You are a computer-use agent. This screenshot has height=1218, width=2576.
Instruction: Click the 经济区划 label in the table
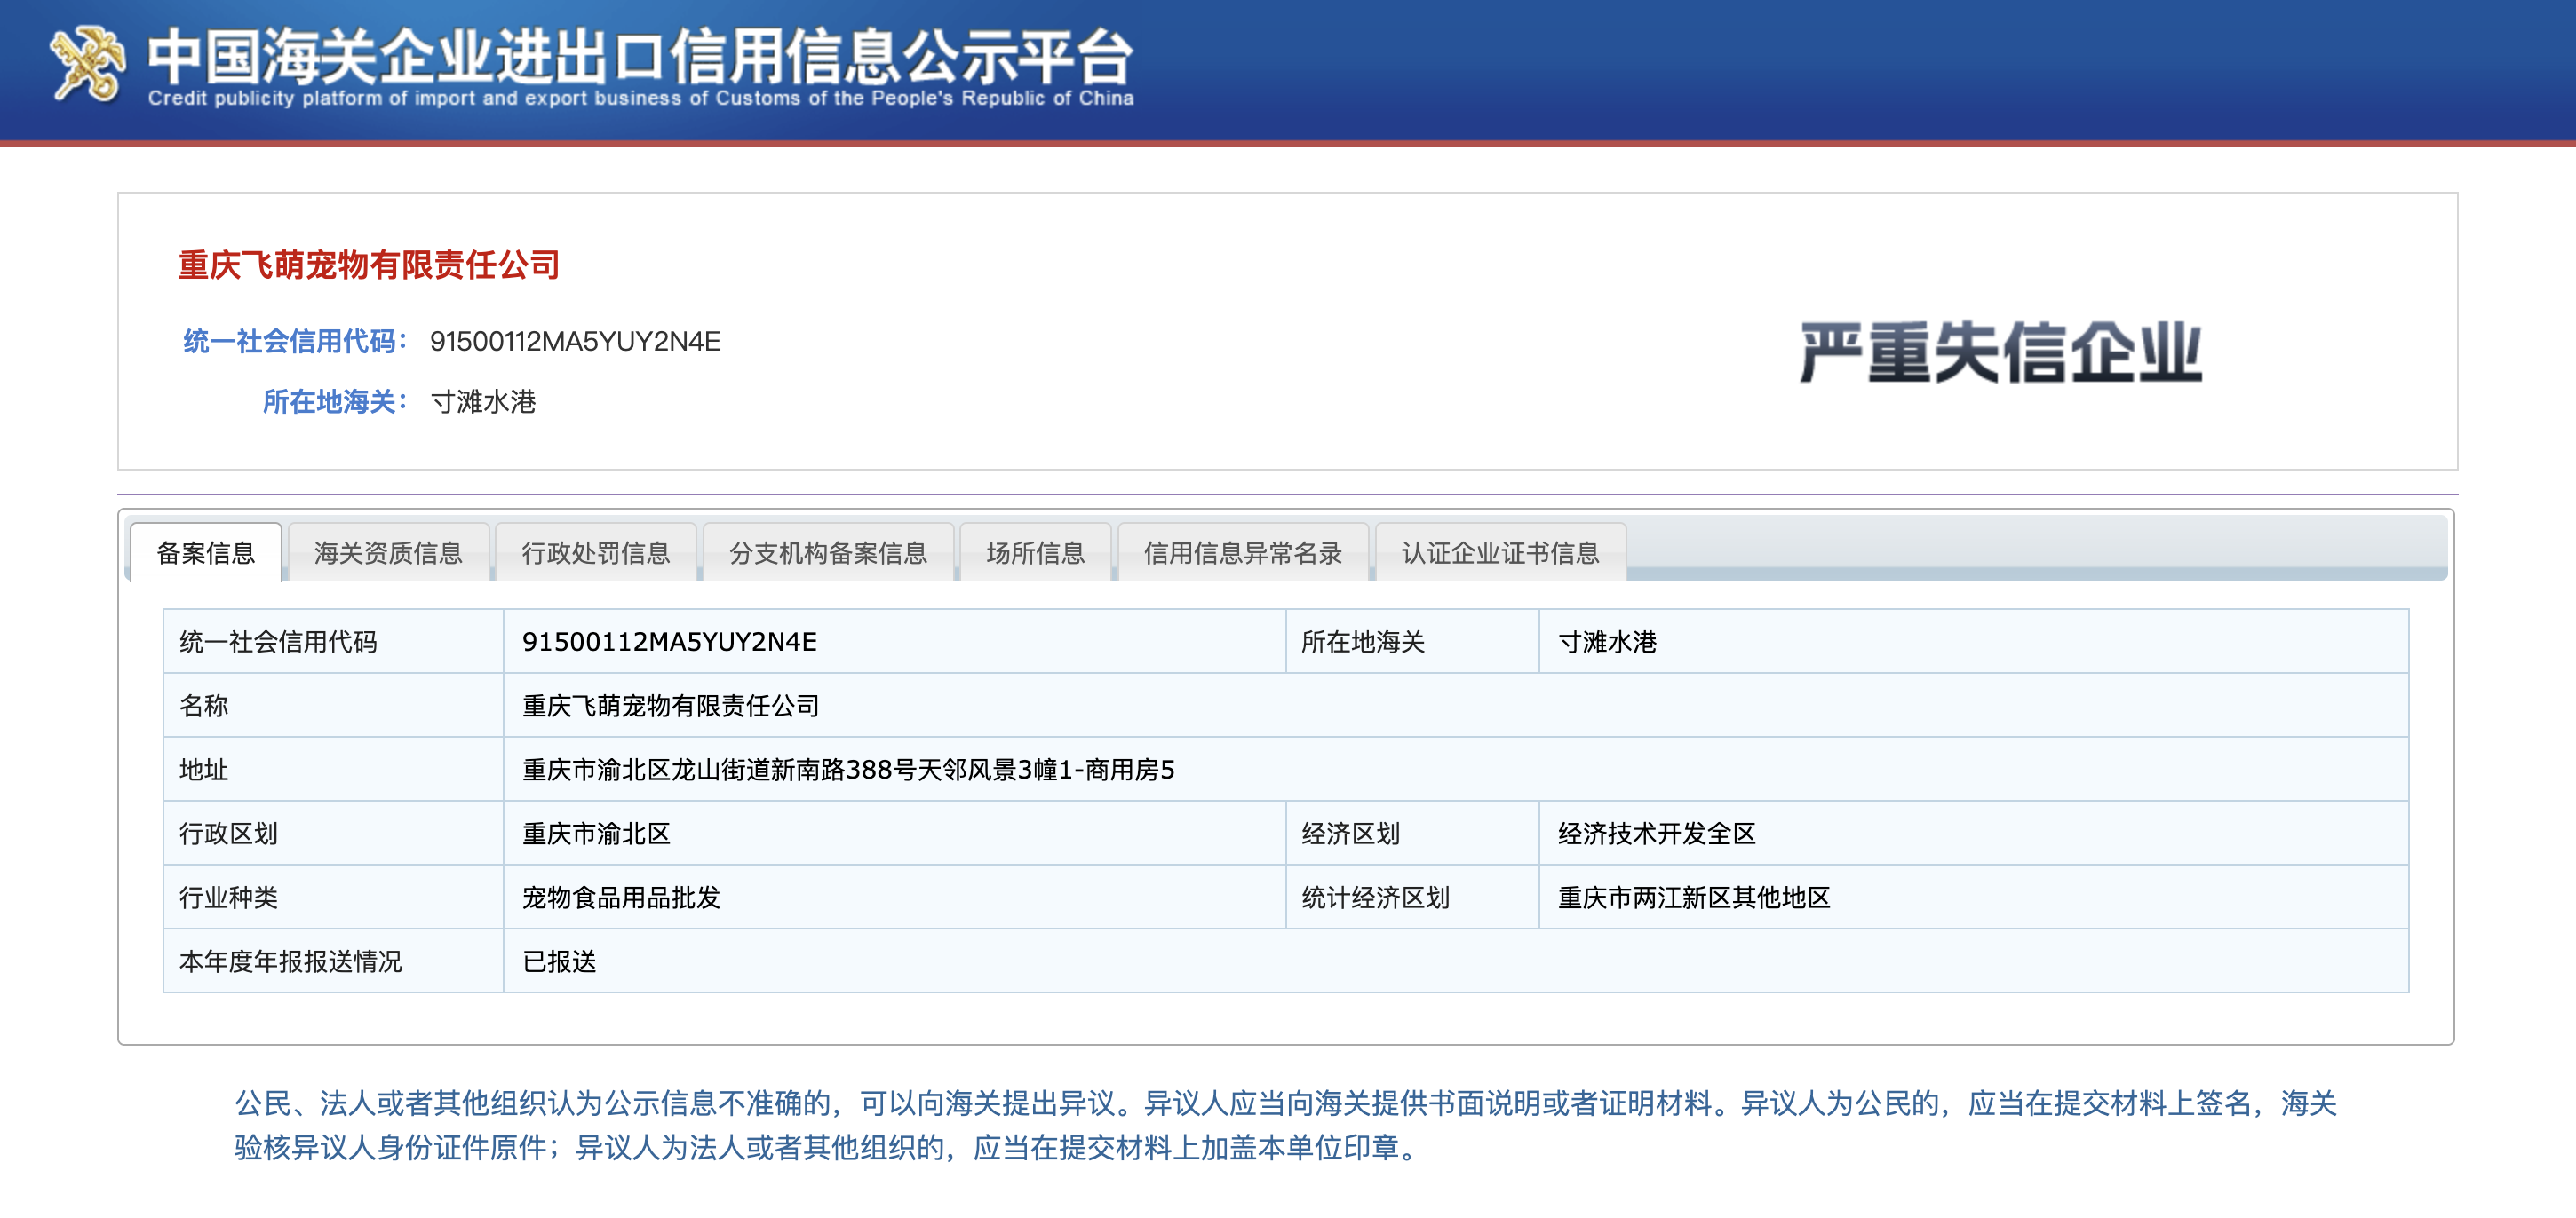(x=1412, y=834)
